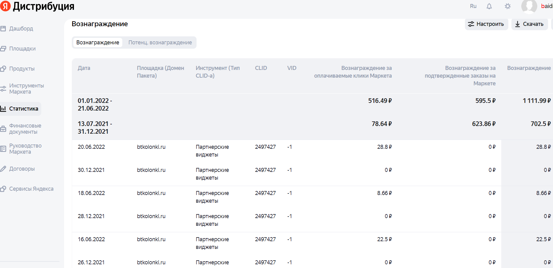Click the Инструмент (Тип CLID-а) header
553x268 pixels.
[x=218, y=72]
